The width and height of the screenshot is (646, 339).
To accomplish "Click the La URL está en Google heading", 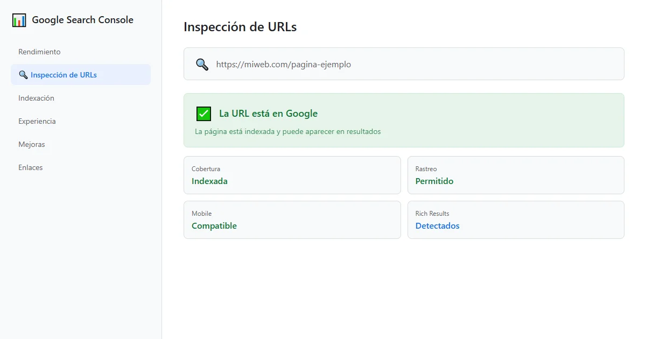I will [x=268, y=114].
